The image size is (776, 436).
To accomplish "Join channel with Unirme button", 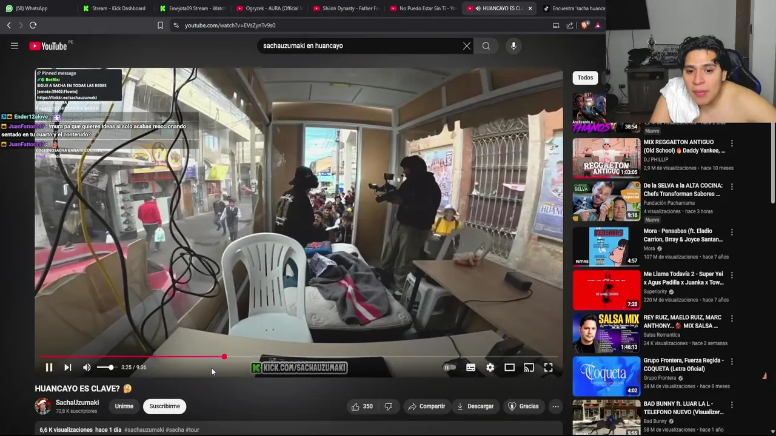I will [124, 406].
